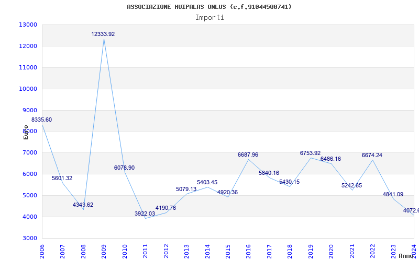Select the 5430.15 data label
Viewport: 419px width, 261px height.
click(x=290, y=182)
